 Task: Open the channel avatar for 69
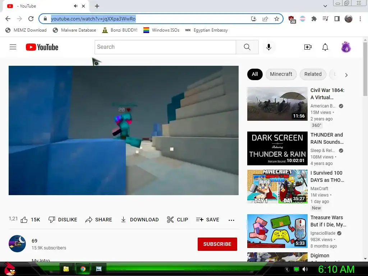pos(17,244)
